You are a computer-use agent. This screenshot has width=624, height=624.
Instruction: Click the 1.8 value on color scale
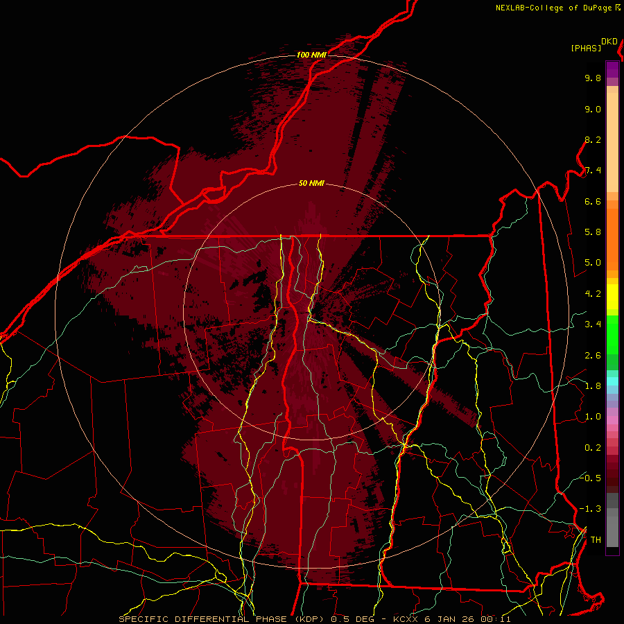[x=593, y=386]
